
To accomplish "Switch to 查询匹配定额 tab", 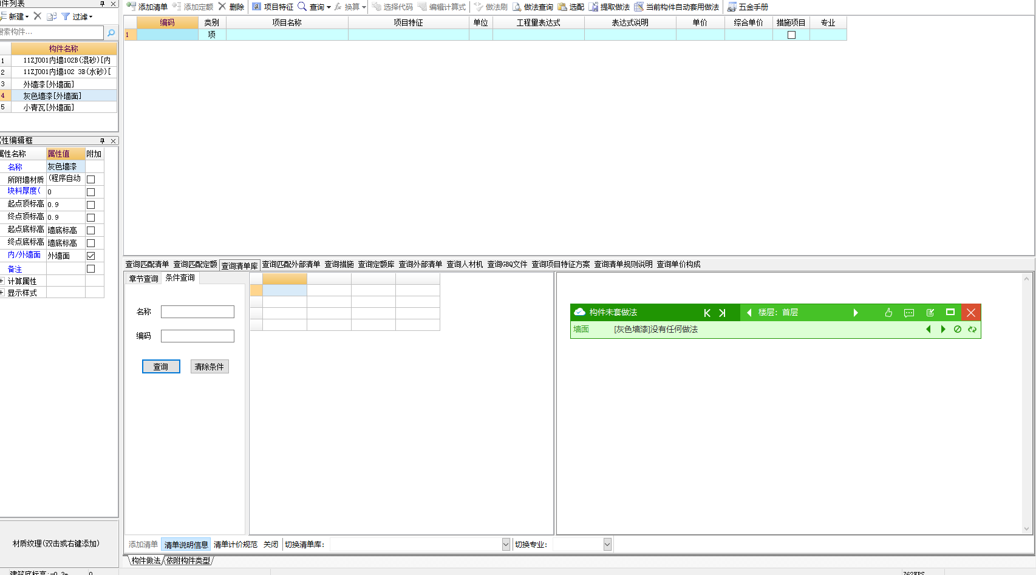I will (195, 264).
